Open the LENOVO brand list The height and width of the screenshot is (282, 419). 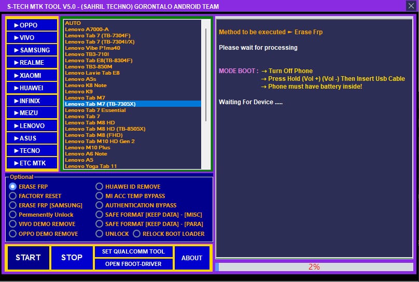32,125
